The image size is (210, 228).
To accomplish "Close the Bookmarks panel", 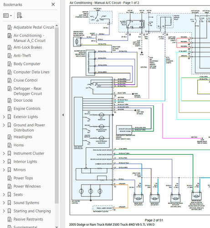I will [x=53, y=5].
